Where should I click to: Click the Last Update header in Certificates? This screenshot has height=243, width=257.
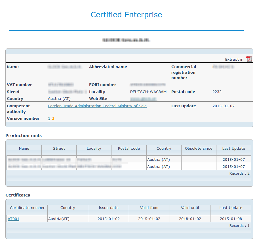tap(231, 208)
